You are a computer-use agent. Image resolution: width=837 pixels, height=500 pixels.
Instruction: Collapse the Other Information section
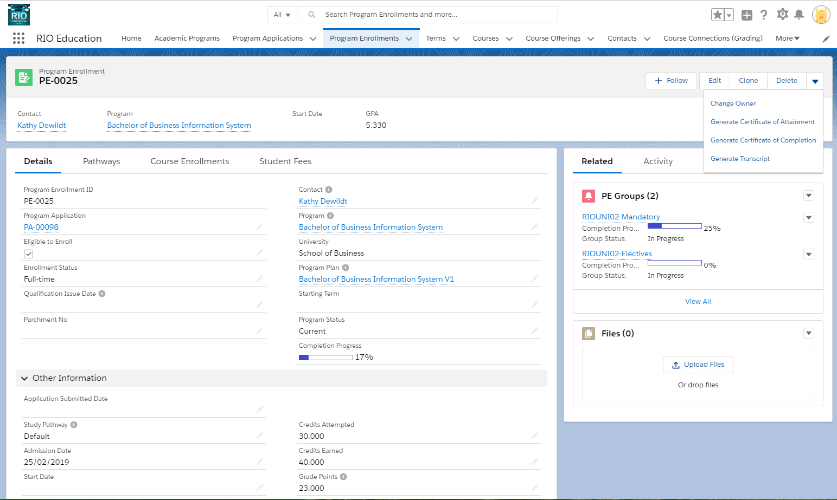(24, 378)
